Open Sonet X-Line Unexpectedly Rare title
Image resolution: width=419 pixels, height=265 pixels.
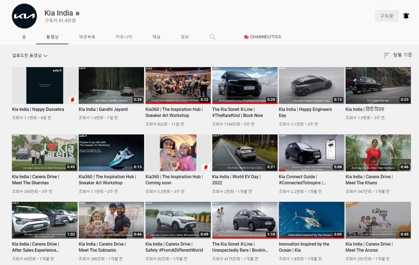click(240, 247)
